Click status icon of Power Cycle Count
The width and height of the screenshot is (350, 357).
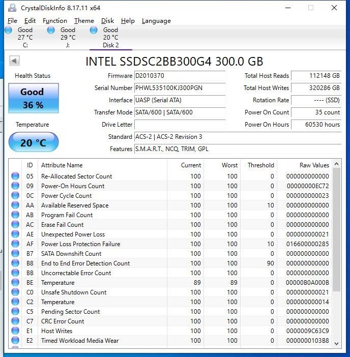click(x=15, y=195)
